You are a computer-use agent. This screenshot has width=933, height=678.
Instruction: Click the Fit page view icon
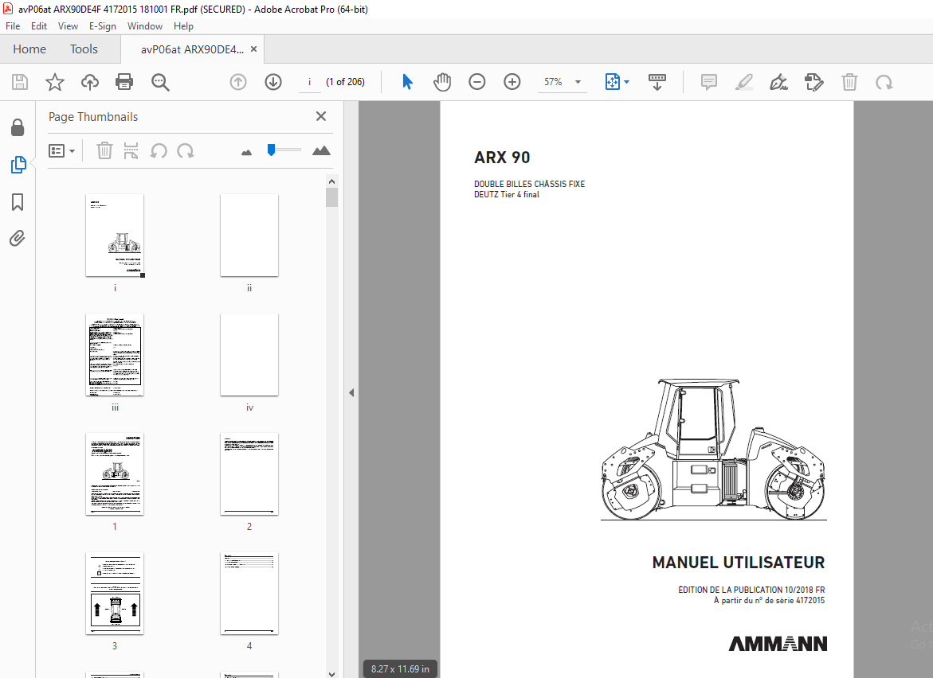click(x=612, y=82)
